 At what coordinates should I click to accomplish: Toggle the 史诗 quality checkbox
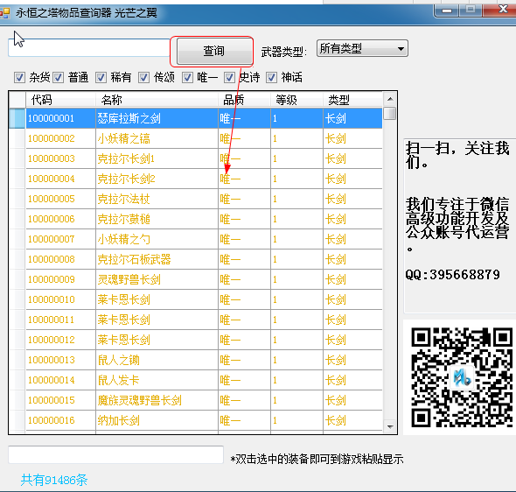229,78
